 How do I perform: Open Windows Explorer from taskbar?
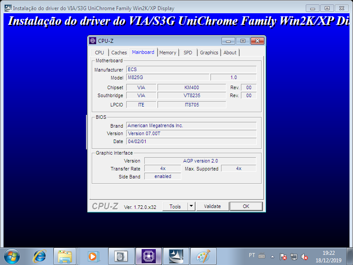click(x=64, y=257)
